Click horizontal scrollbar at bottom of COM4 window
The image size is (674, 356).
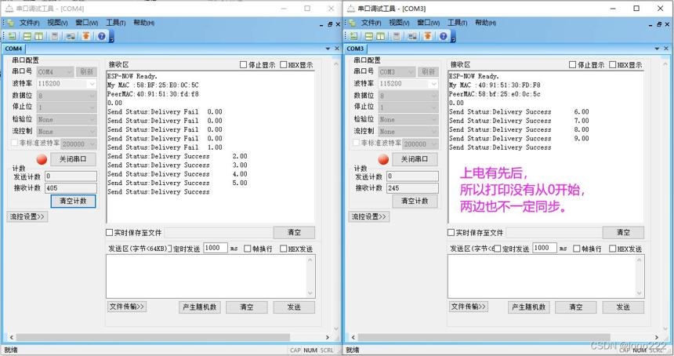click(x=169, y=337)
